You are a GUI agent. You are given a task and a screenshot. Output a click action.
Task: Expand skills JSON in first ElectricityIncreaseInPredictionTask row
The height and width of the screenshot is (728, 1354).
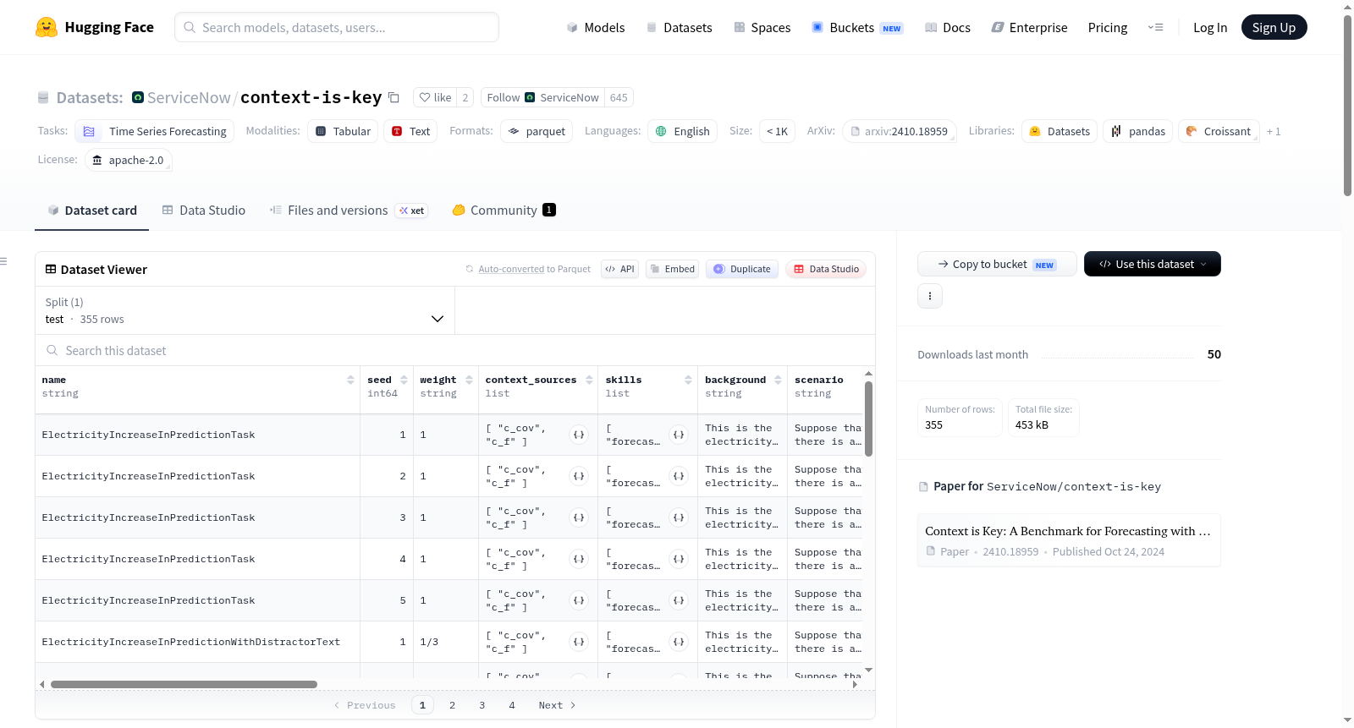[x=679, y=435]
